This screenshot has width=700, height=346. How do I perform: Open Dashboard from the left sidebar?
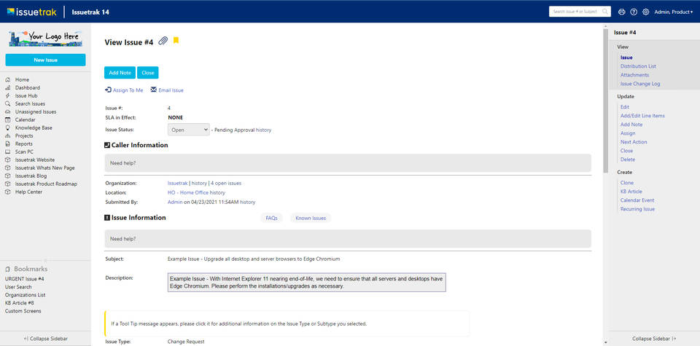pyautogui.click(x=28, y=87)
